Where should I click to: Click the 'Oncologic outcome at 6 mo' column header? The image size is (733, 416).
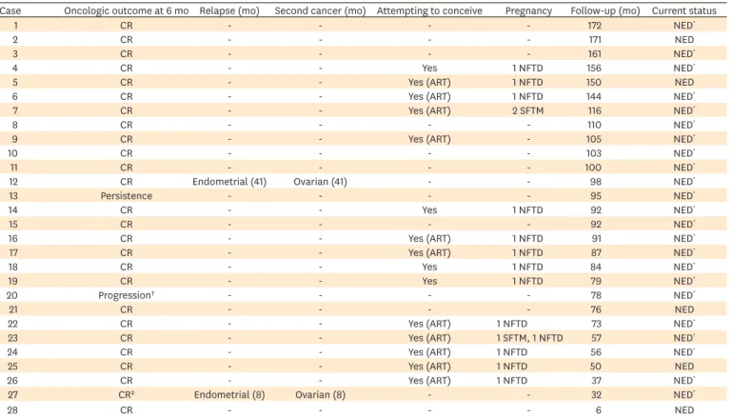point(127,10)
